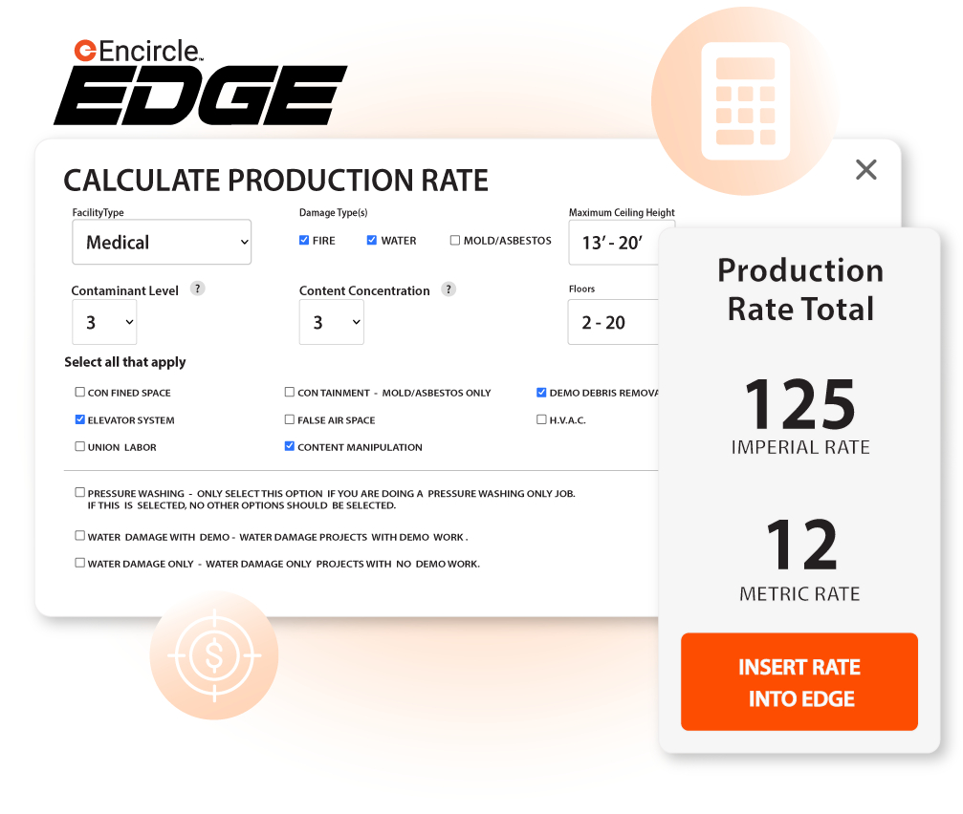The image size is (963, 814).
Task: Uncheck ELEVATOR SYSTEM
Action: (80, 419)
